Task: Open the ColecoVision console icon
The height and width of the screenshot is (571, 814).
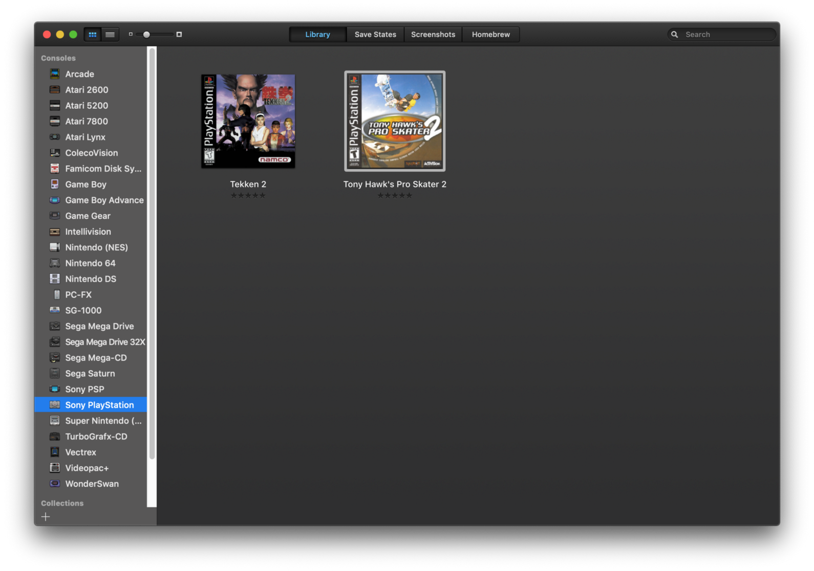Action: point(55,153)
